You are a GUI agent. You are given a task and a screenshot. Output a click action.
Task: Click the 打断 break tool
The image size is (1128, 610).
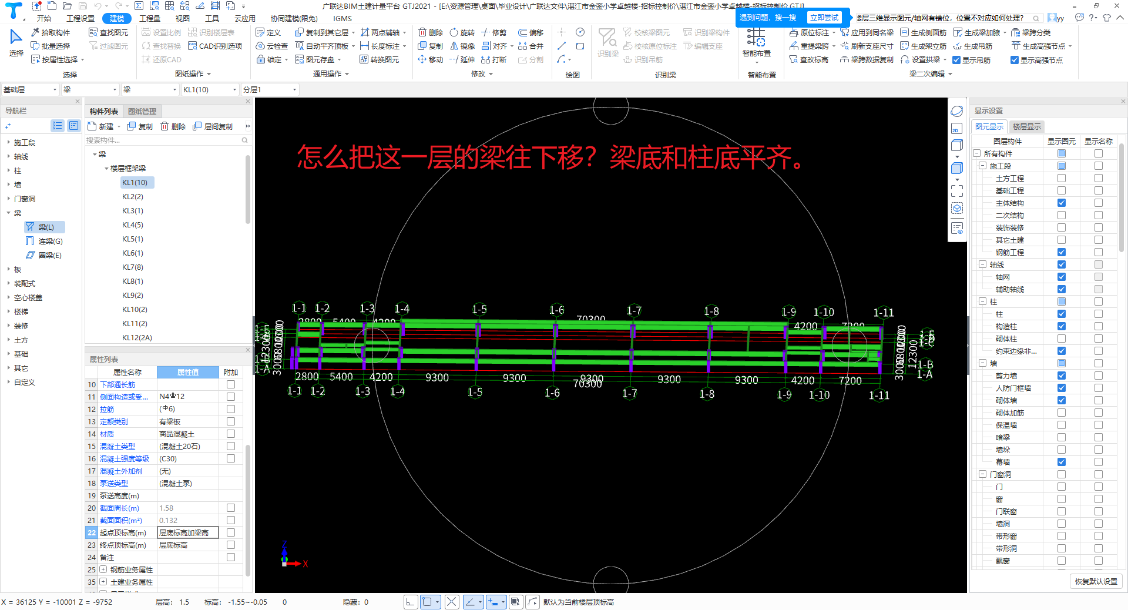click(493, 59)
